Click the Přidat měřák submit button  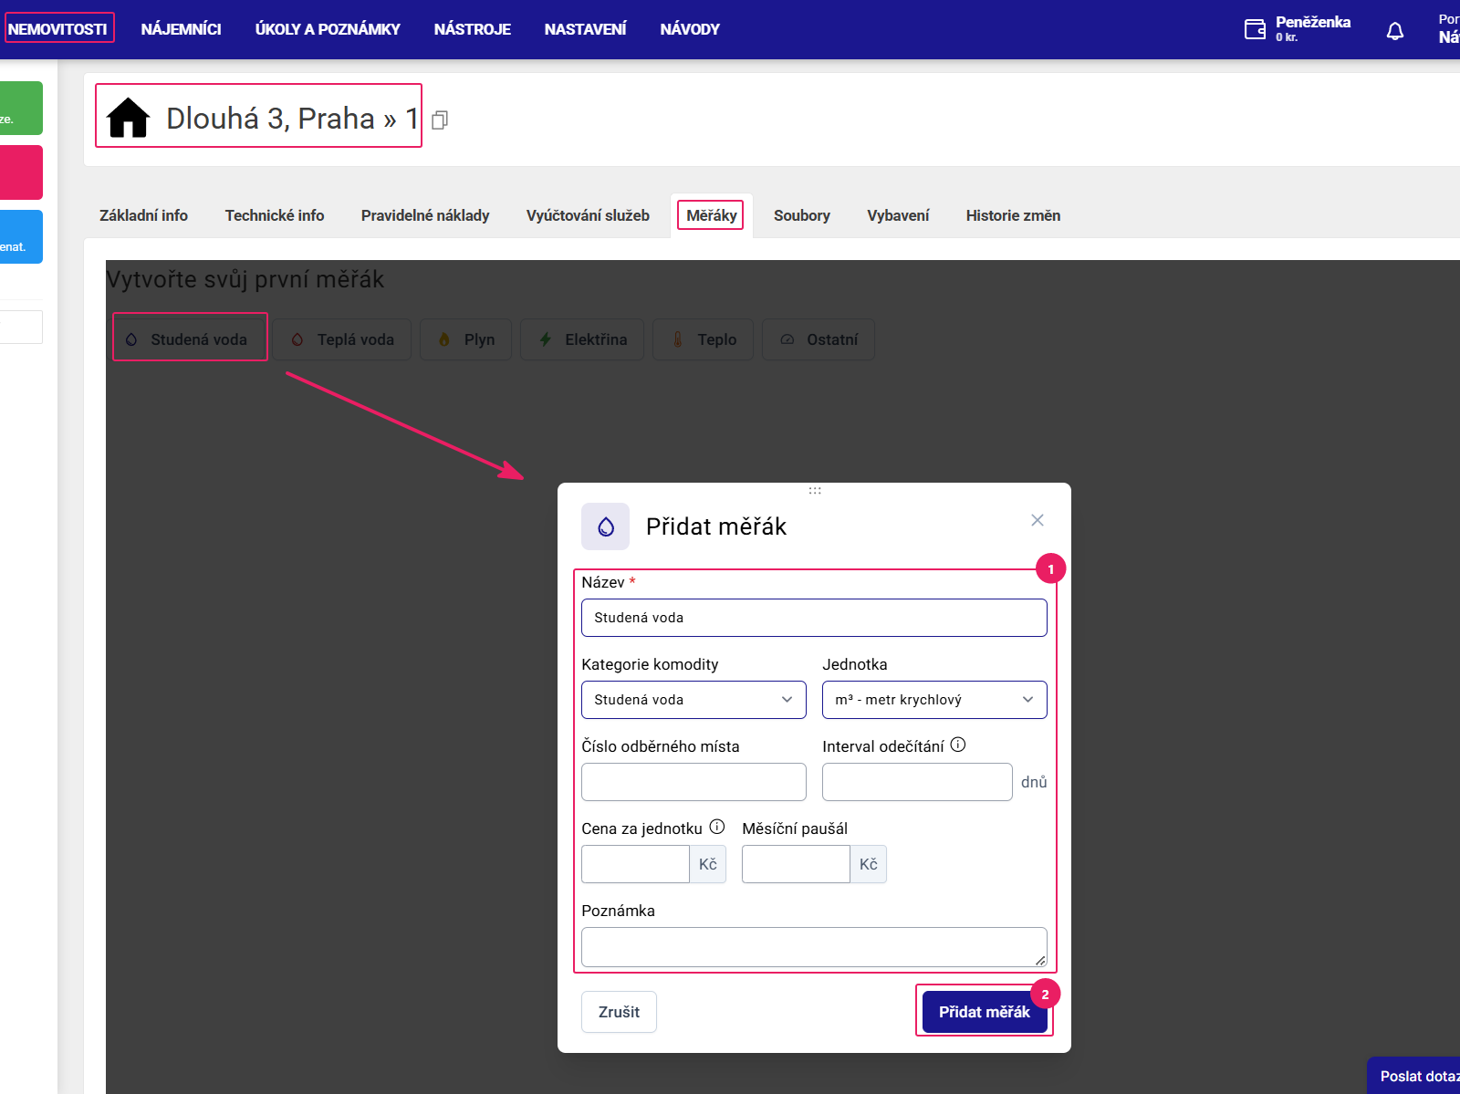pyautogui.click(x=985, y=1012)
